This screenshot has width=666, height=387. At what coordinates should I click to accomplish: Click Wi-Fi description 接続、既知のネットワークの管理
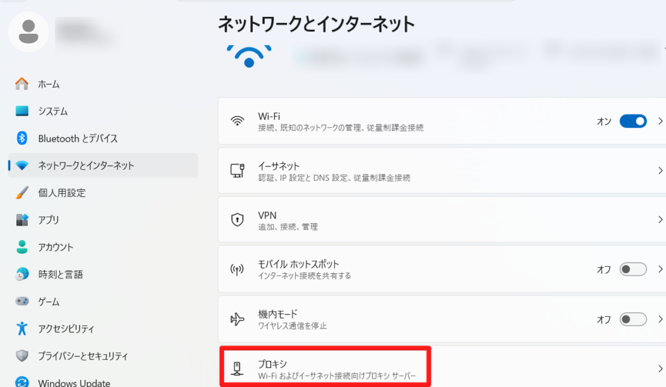tap(341, 127)
